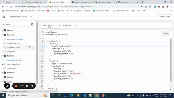Viewport: 174px width, 98px height.
Task: Expand the Layout folder
Action: (2, 30)
